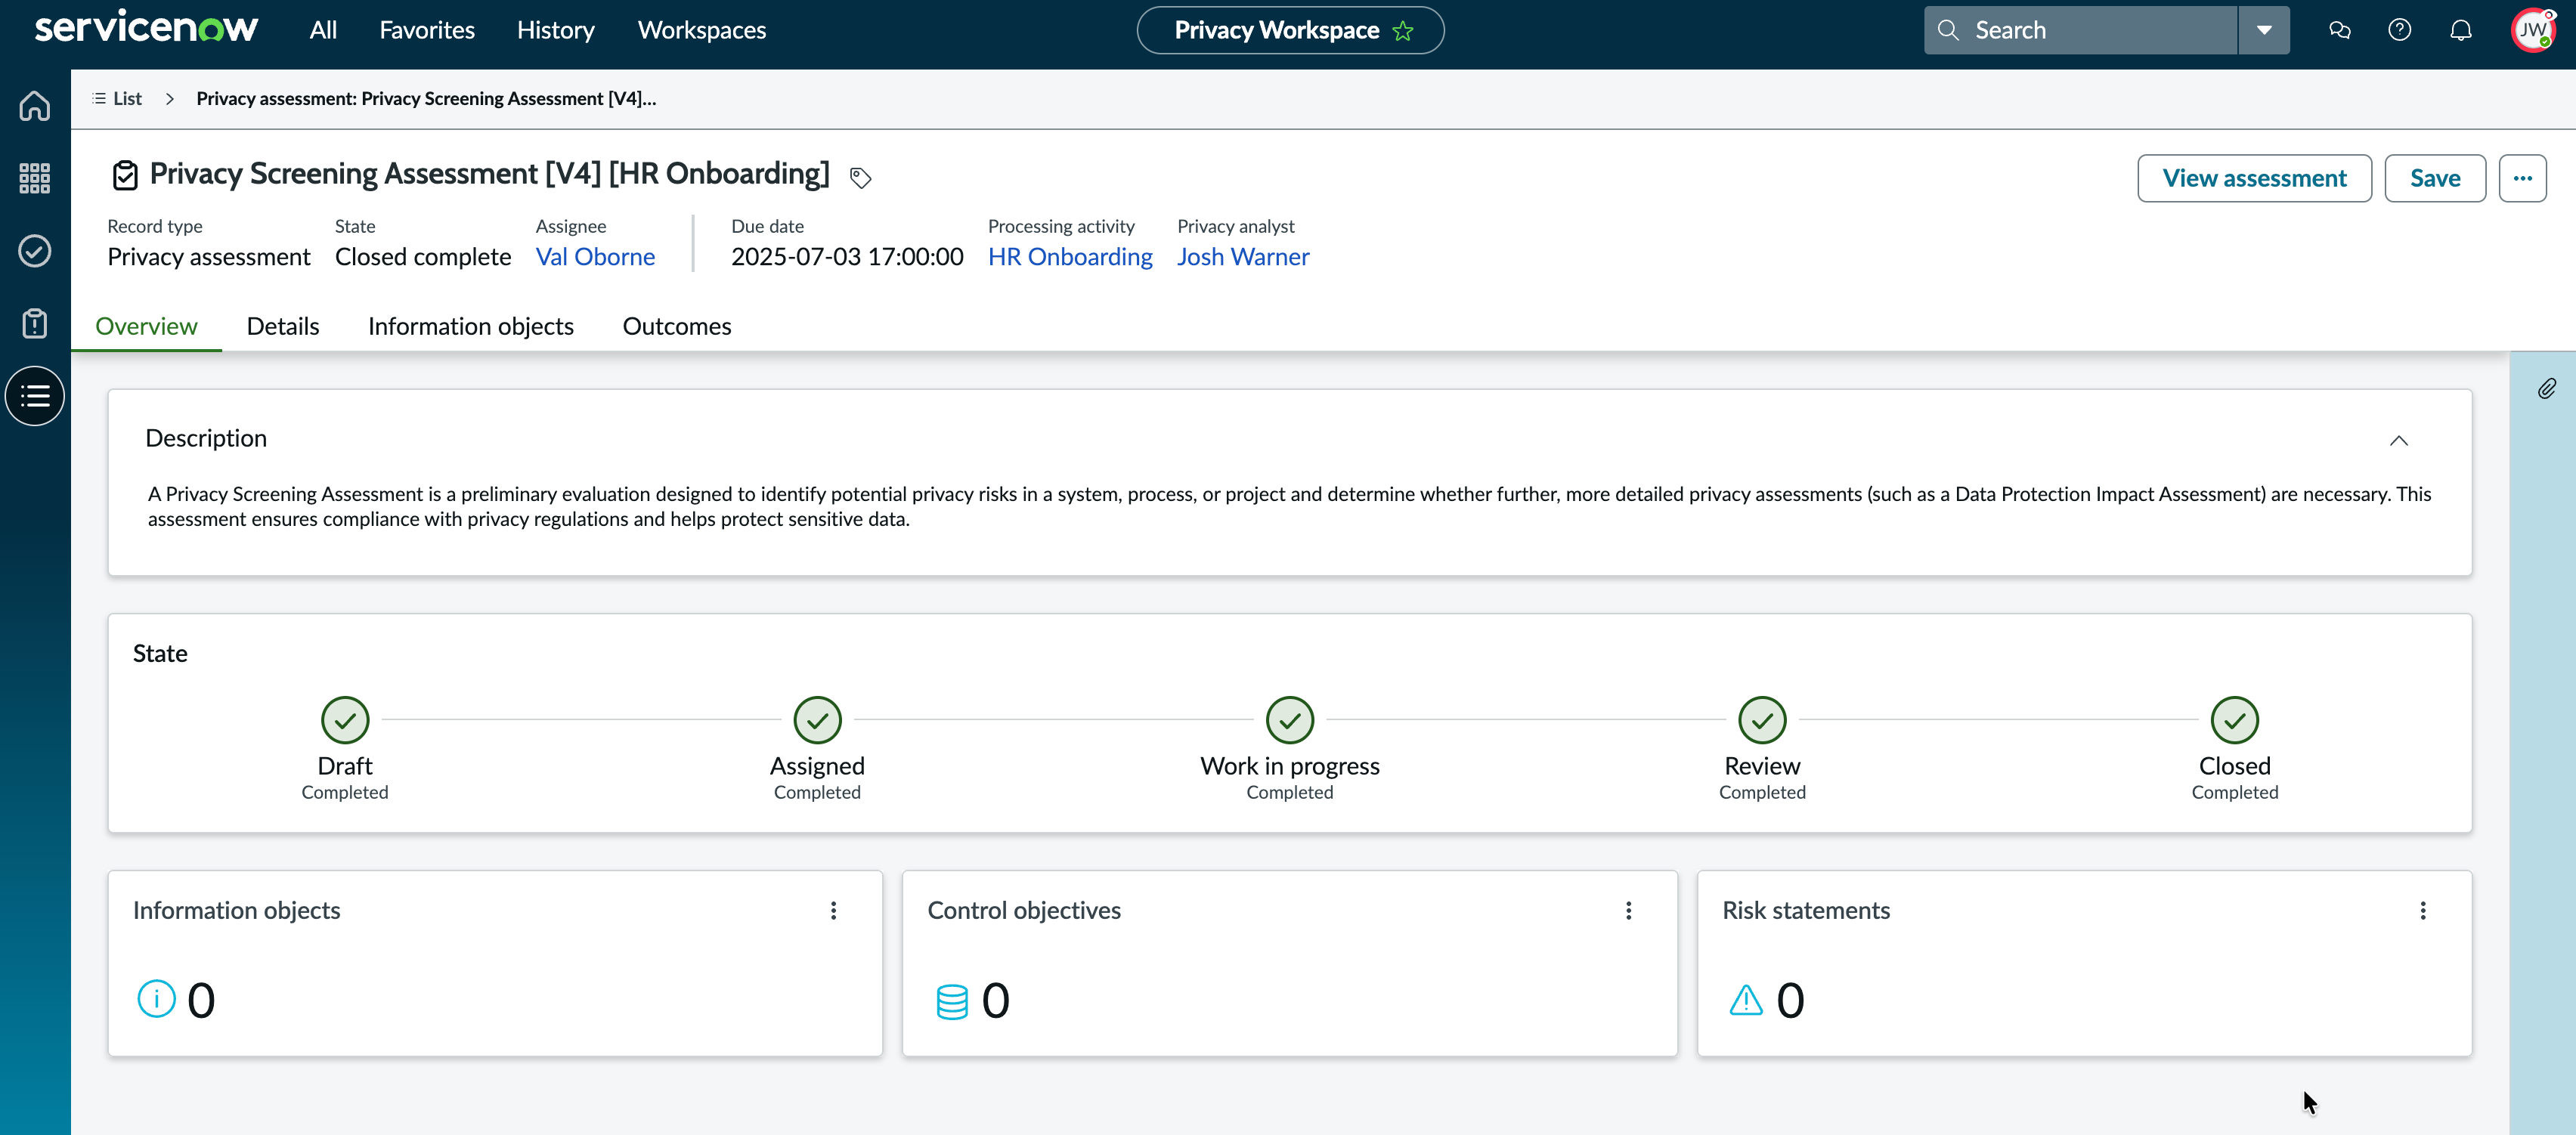Click the ServiceNow logo
Screen dimensions: 2576x1135
pos(146,28)
